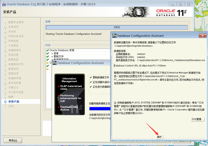Select 配置安全更新 step in sidebar

pyautogui.click(x=16, y=22)
